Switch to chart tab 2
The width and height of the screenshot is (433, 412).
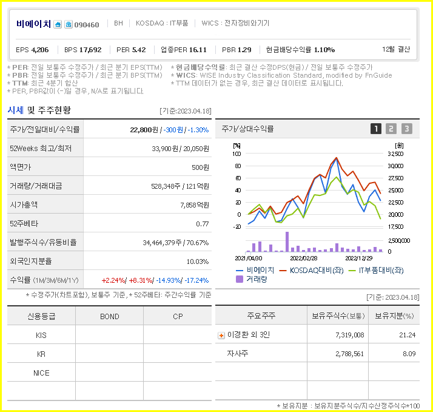(x=391, y=129)
